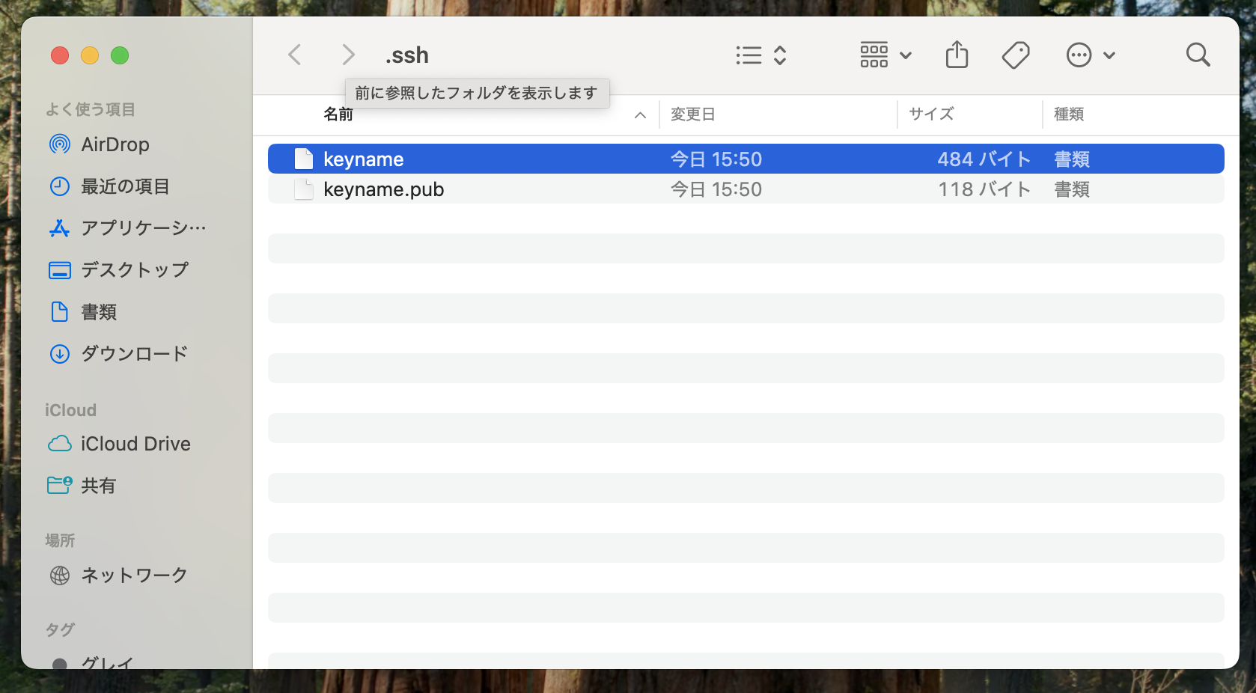Click the keyname.pub modification date 今日 15:50
The image size is (1256, 693).
[716, 189]
